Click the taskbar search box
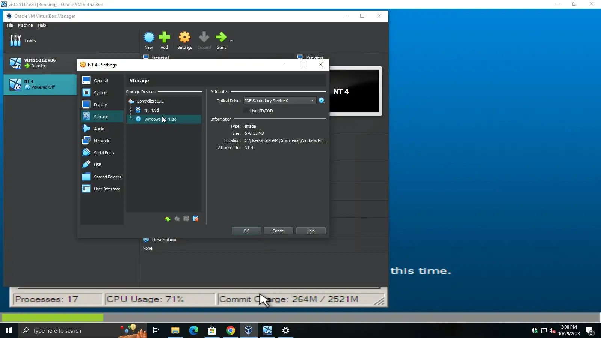 tap(83, 330)
